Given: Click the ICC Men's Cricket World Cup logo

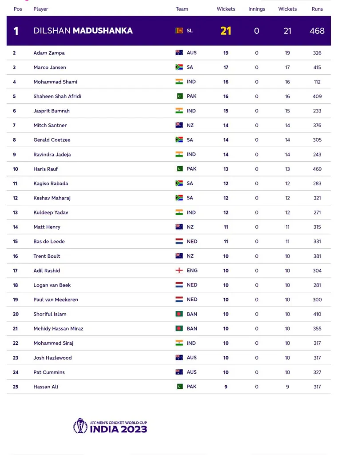Looking at the screenshot, I should click(x=110, y=426).
